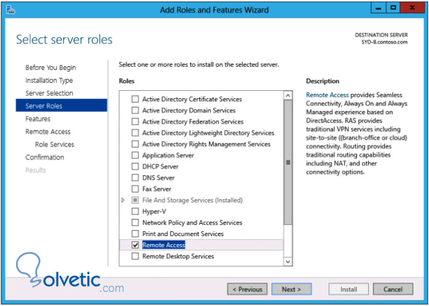Go to Installation Type step

(49, 80)
